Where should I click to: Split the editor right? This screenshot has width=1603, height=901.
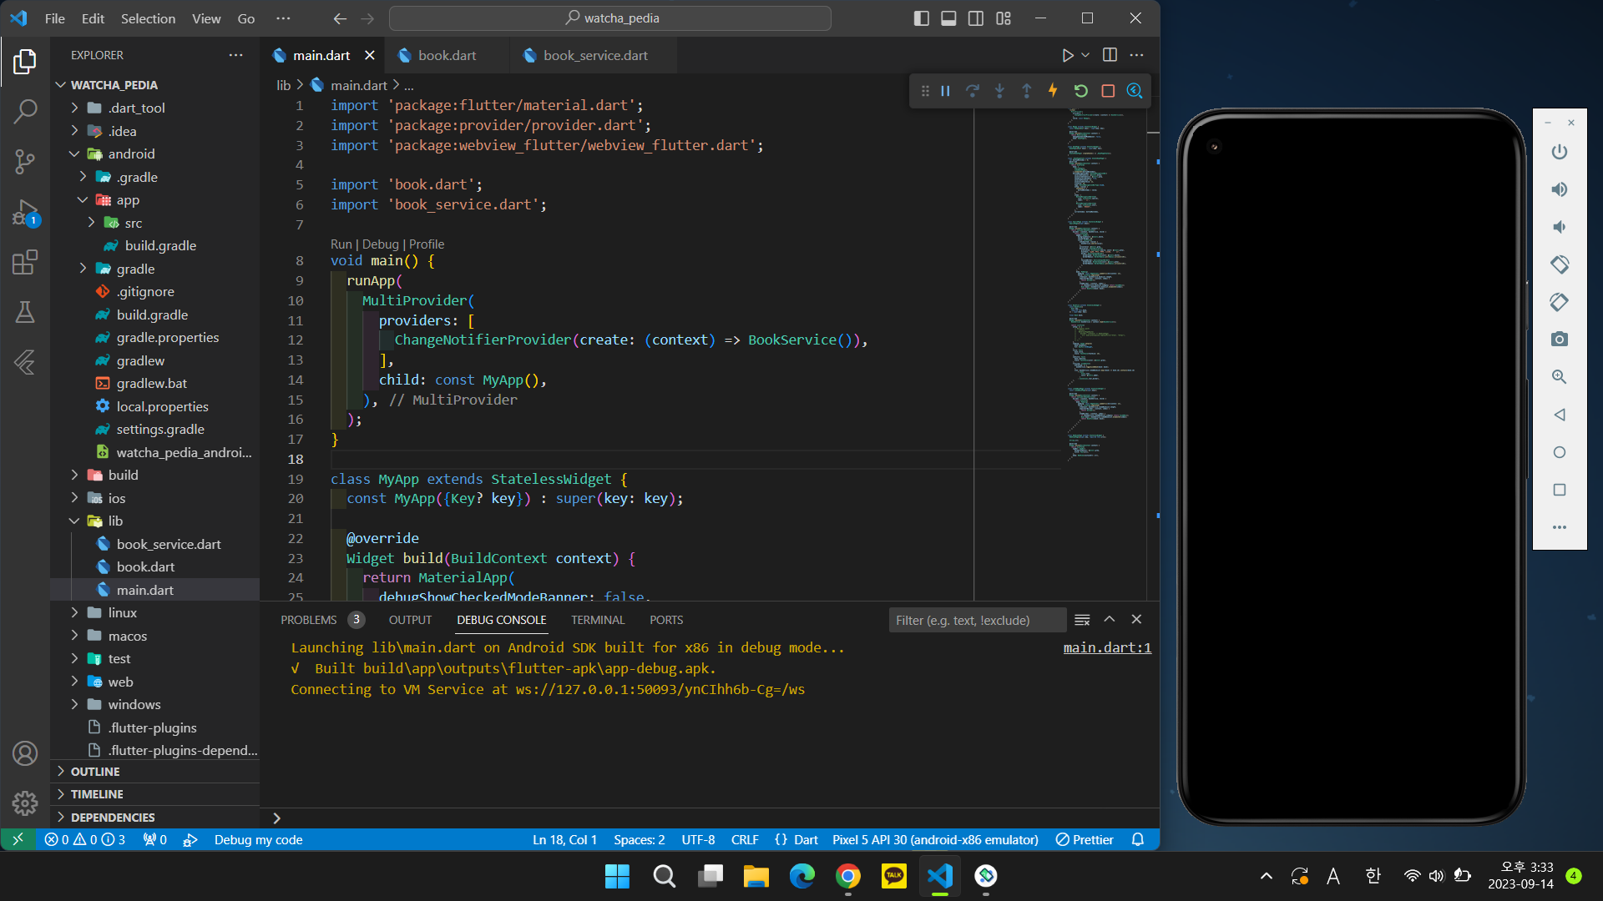[x=1110, y=55]
